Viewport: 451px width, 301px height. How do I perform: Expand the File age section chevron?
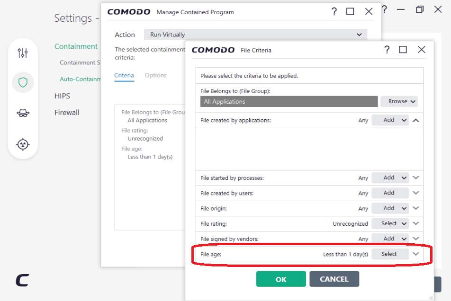coord(416,254)
